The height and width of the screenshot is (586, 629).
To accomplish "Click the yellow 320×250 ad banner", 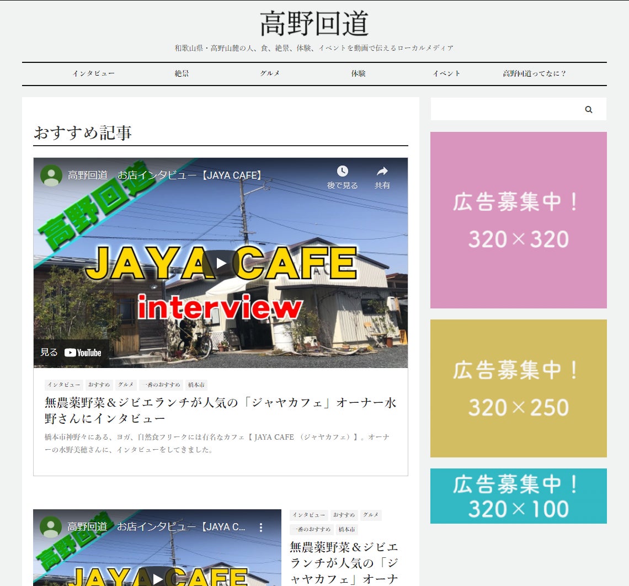I will pos(518,388).
